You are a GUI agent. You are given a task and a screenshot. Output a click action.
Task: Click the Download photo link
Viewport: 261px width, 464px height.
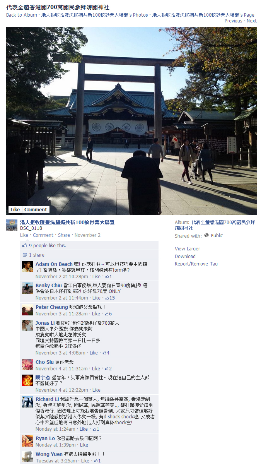point(185,256)
